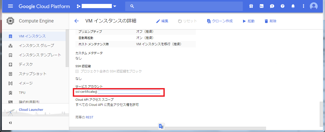Click the horizontal scrollbar at bottom

tap(168, 128)
